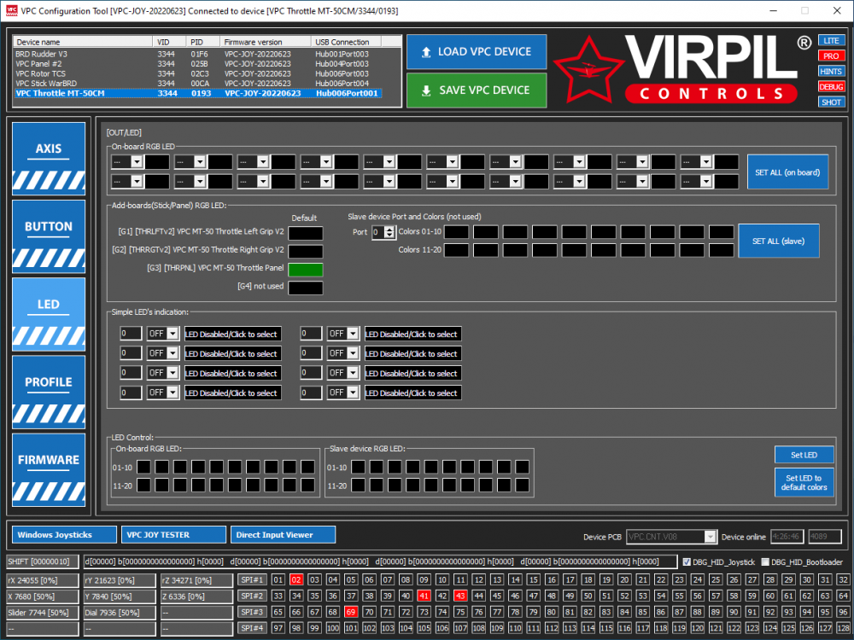Image resolution: width=854 pixels, height=640 pixels.
Task: Click the Firmware version column header
Action: point(266,42)
